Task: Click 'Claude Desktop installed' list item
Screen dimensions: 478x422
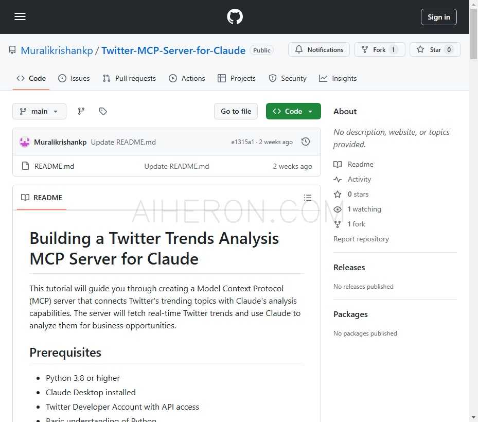Action: (91, 393)
